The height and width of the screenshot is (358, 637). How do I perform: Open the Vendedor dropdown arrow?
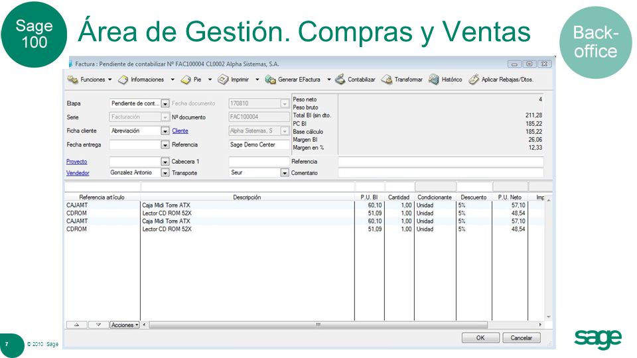point(165,173)
